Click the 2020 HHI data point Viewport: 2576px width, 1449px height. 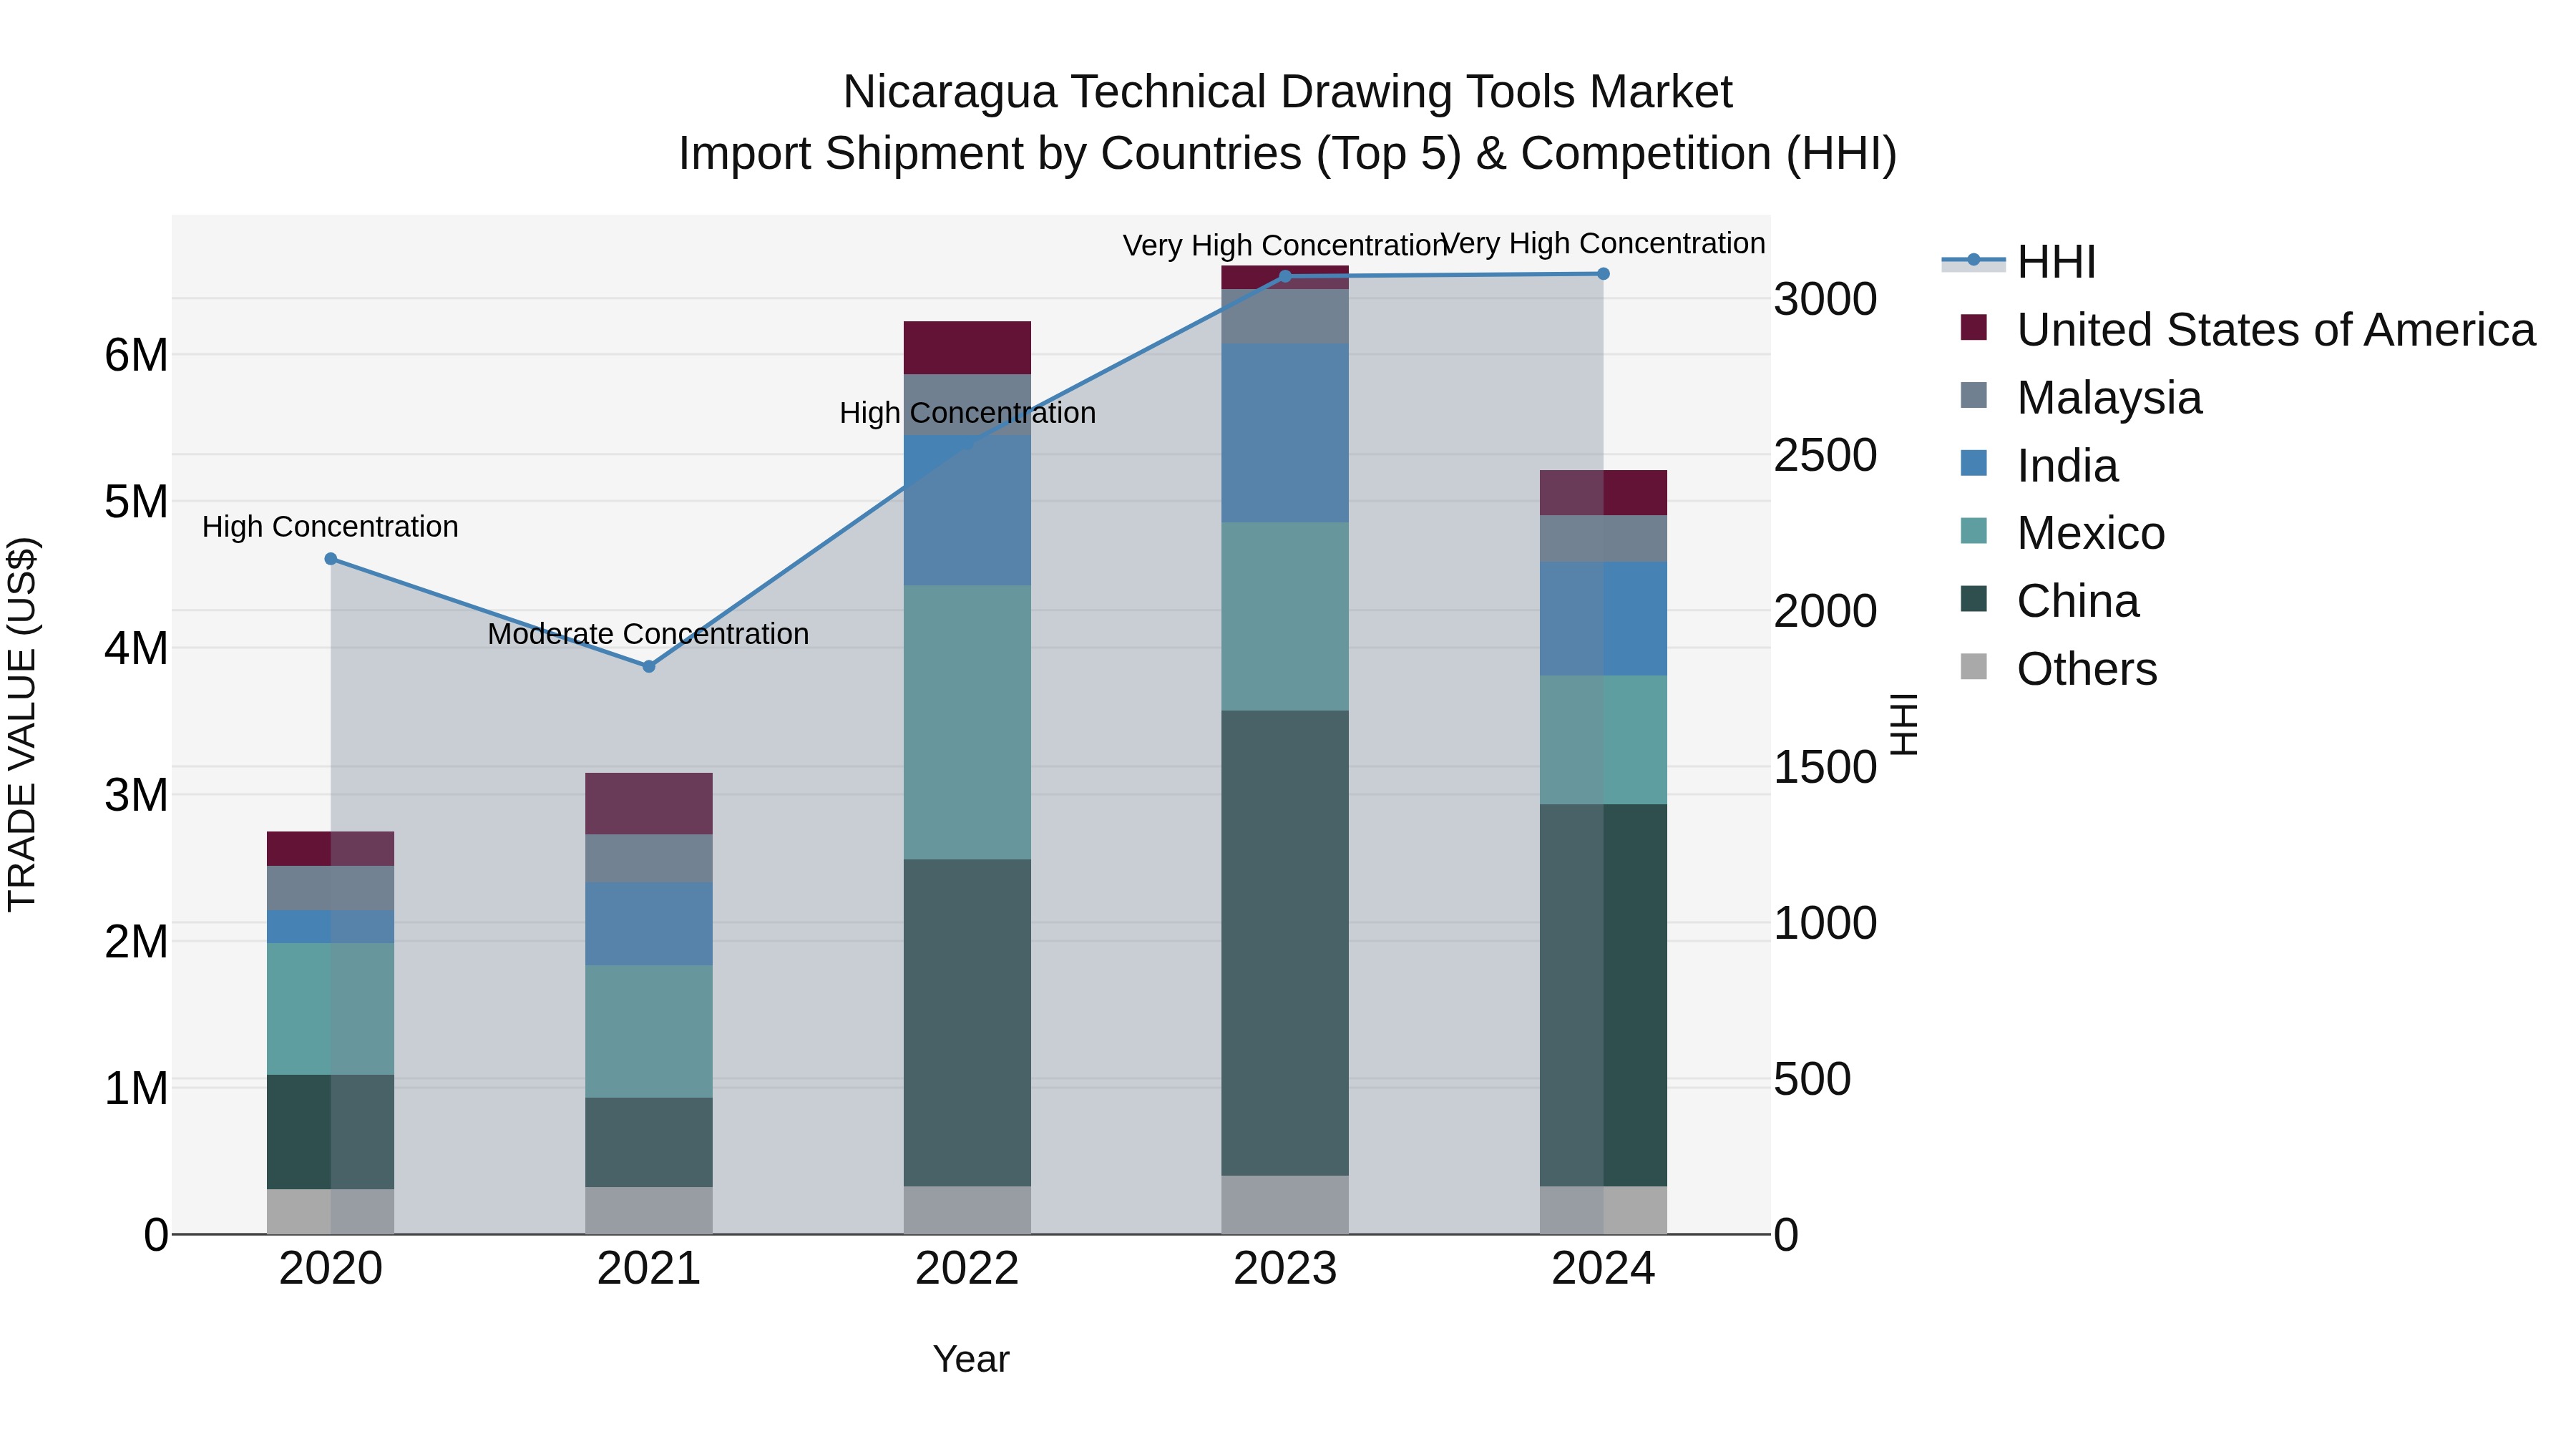(x=331, y=559)
